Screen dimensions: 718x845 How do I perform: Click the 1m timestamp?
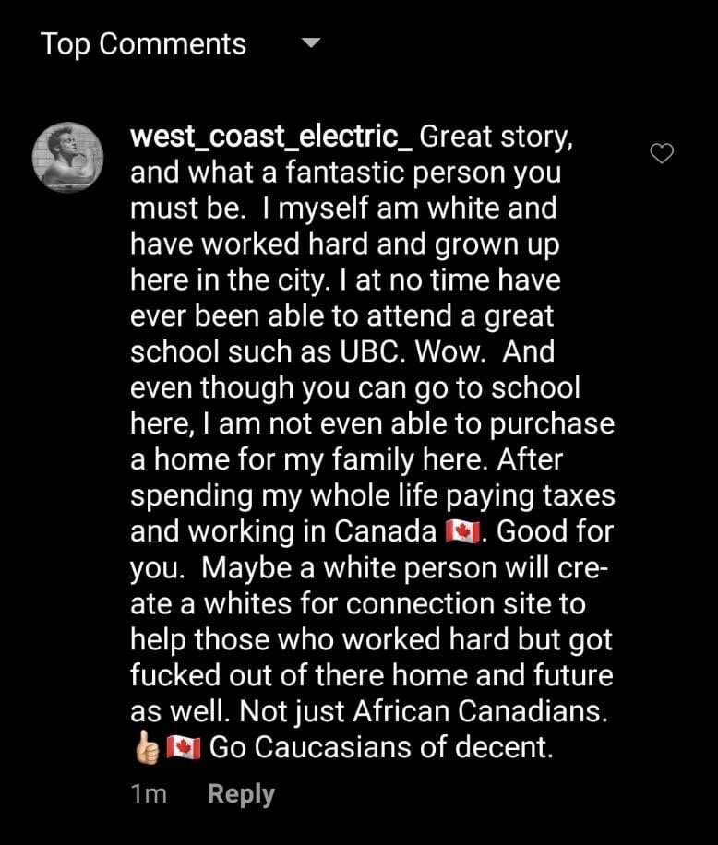[150, 793]
